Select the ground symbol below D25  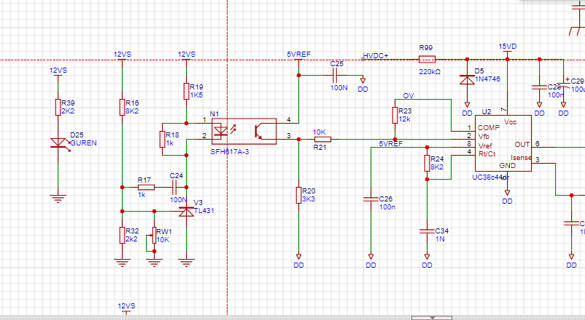point(58,199)
